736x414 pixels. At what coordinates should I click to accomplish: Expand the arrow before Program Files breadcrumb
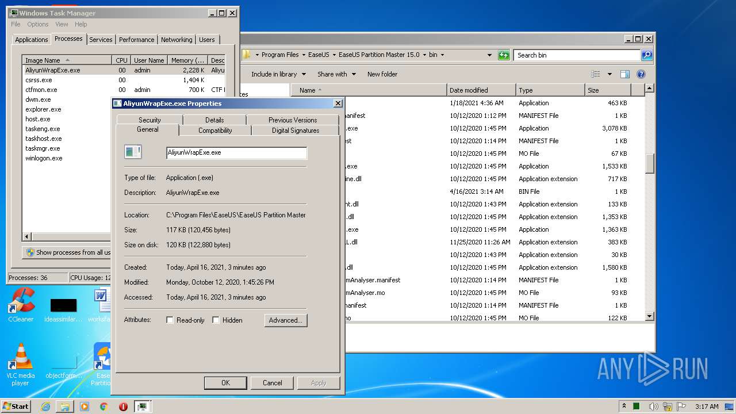click(x=257, y=55)
